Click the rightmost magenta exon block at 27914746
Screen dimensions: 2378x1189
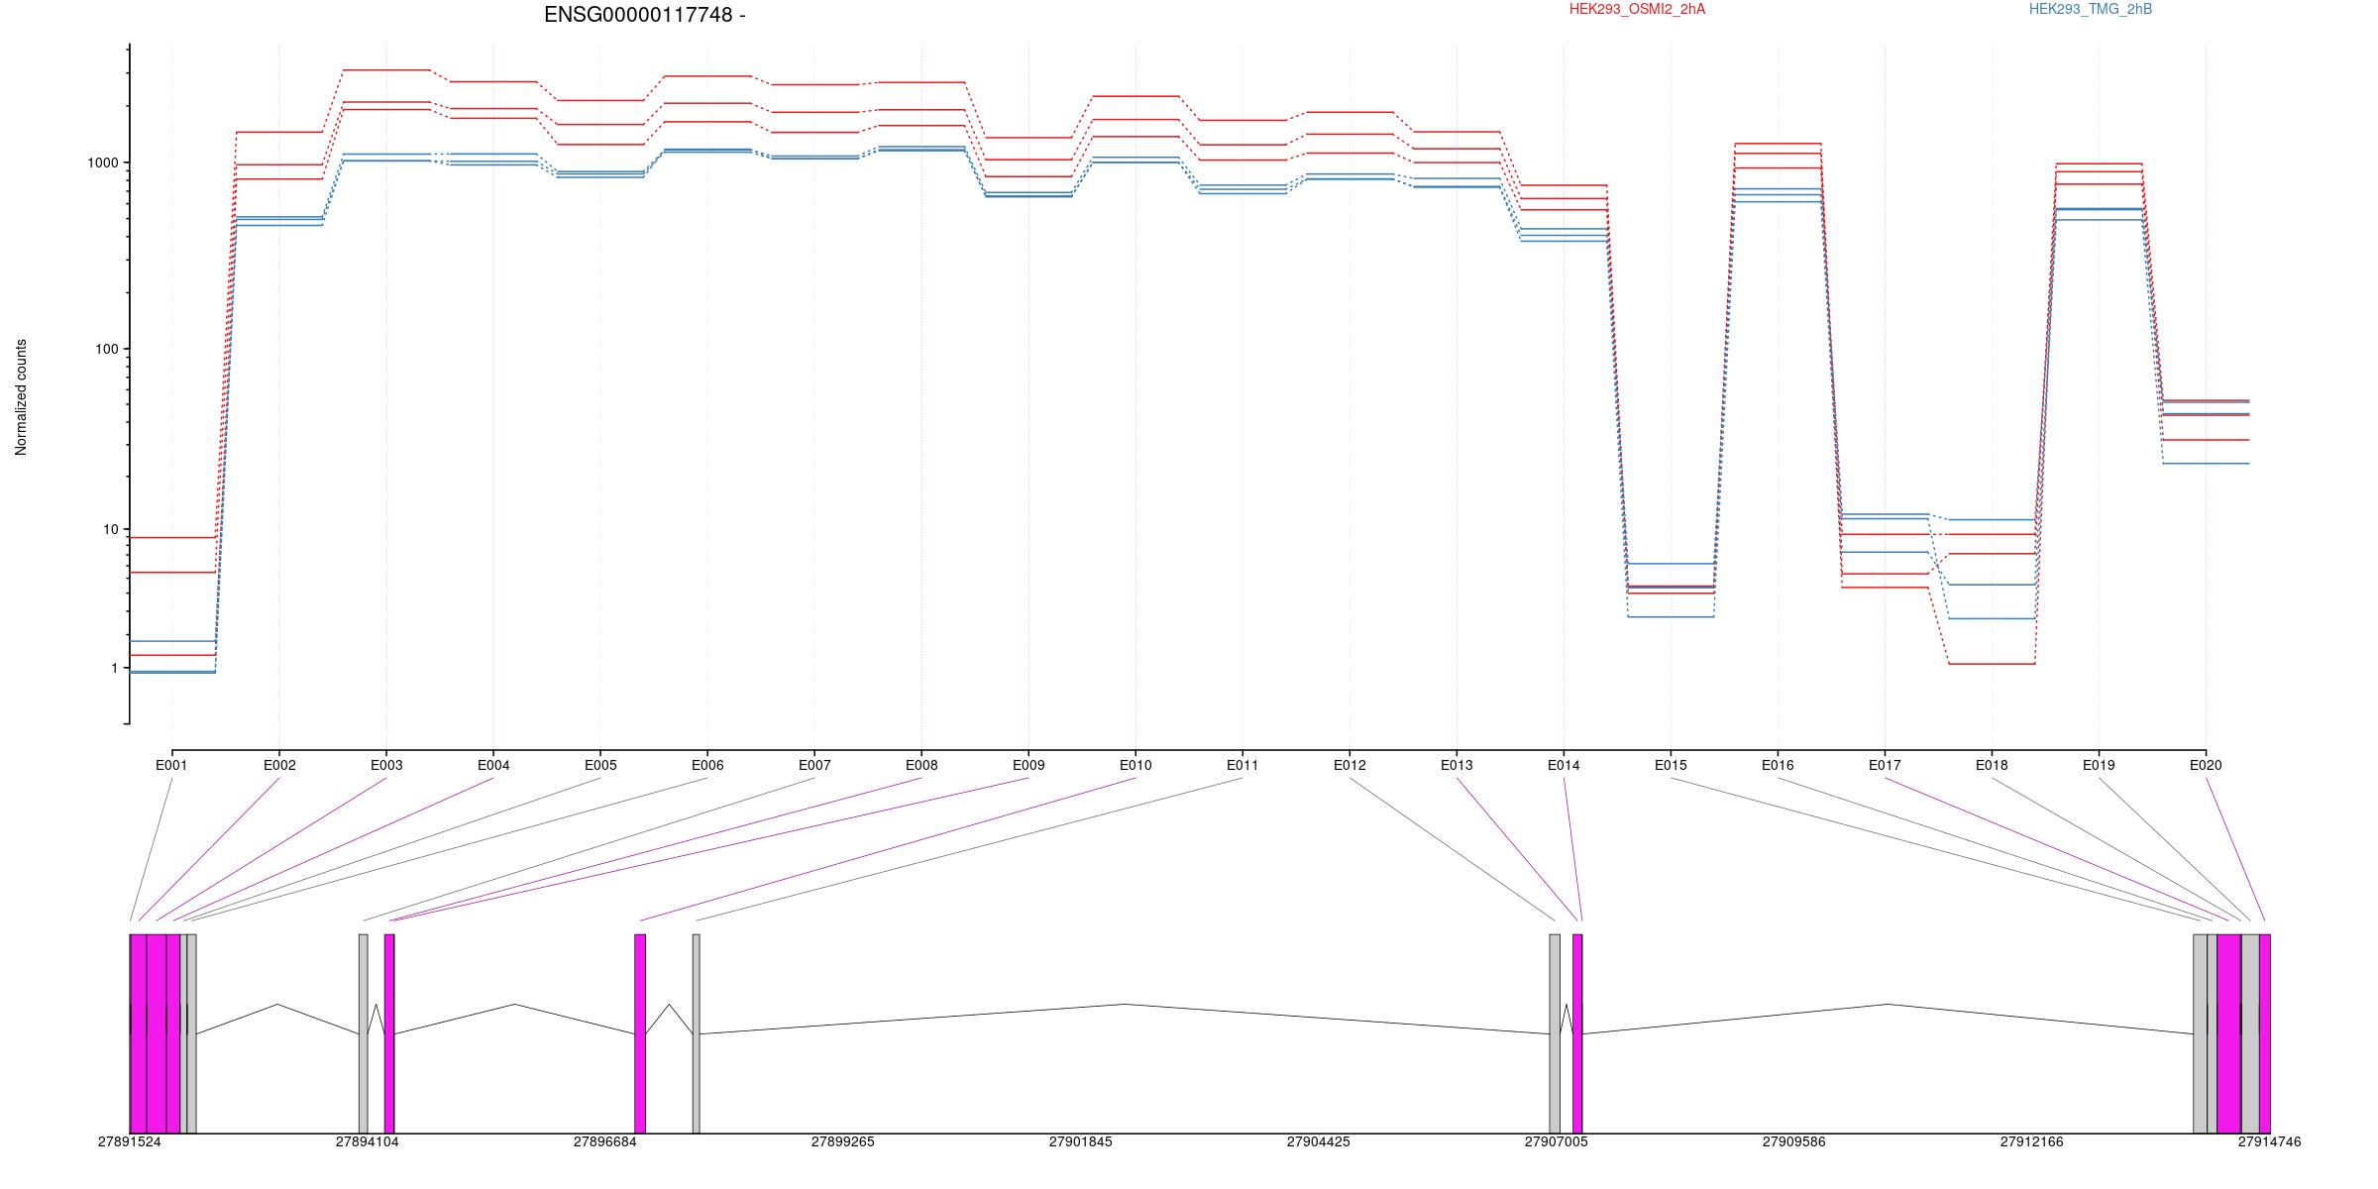coord(2265,1033)
